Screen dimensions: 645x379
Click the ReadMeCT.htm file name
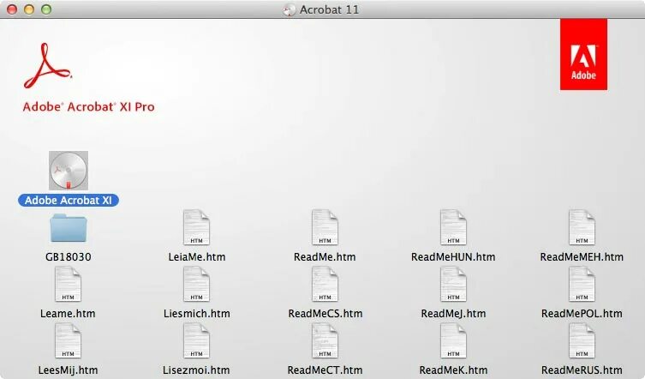pyautogui.click(x=325, y=370)
